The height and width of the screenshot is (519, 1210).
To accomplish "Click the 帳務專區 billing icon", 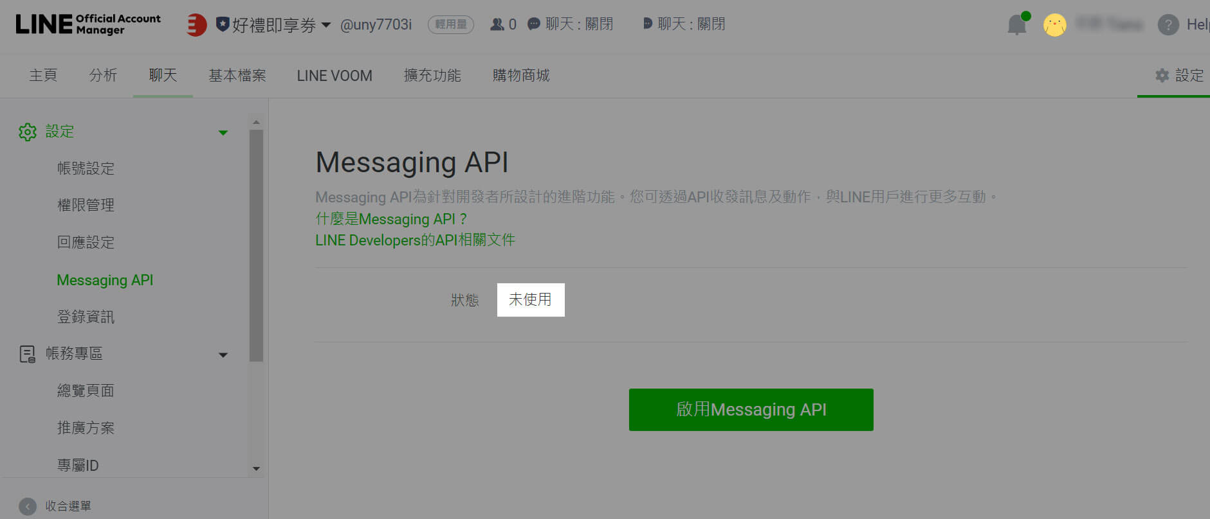I will coord(28,354).
